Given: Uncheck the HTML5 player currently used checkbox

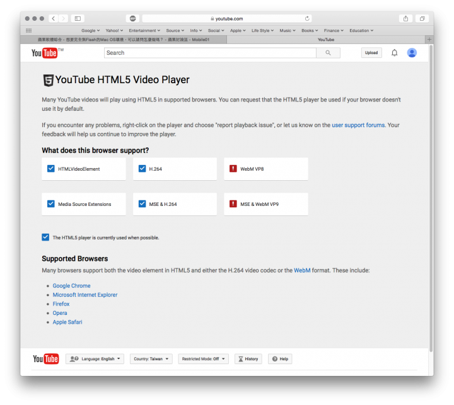Looking at the screenshot, I should click(45, 237).
